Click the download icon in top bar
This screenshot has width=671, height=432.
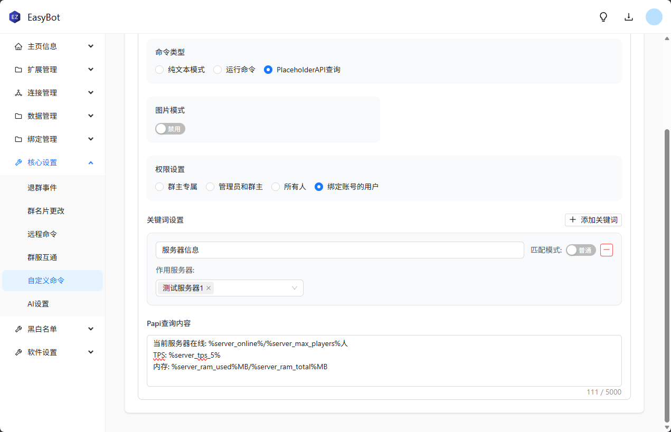pyautogui.click(x=629, y=17)
